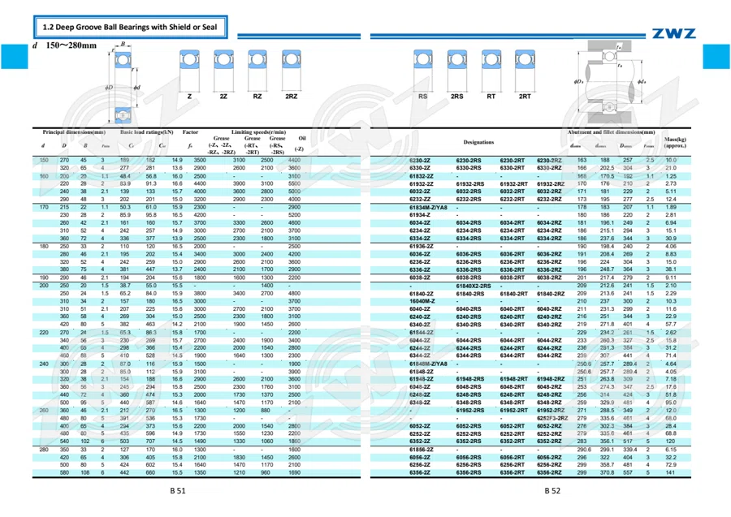This screenshot has width=731, height=517.
Task: Click page number B 51
Action: 178,490
